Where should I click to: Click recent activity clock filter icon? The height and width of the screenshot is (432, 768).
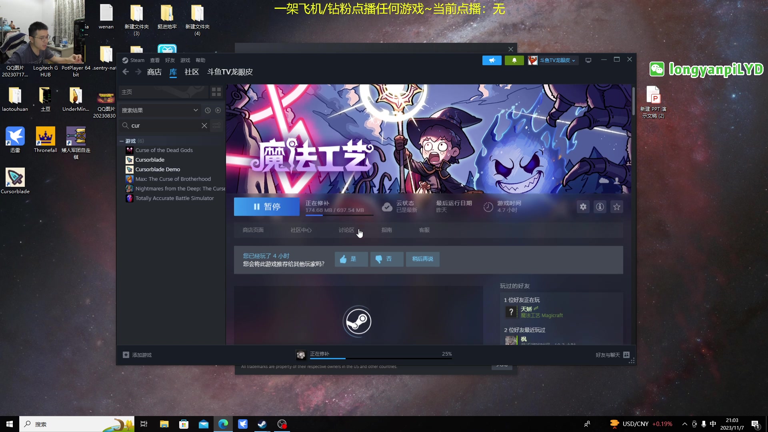[208, 110]
